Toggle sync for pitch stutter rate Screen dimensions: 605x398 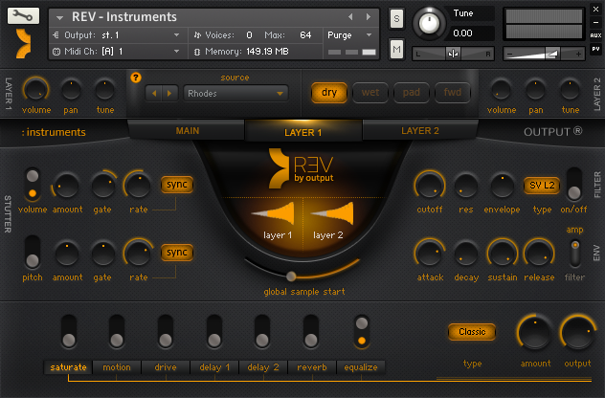pyautogui.click(x=177, y=253)
